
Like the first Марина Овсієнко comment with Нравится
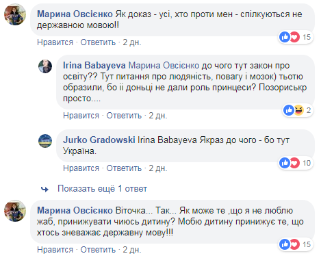(55, 42)
